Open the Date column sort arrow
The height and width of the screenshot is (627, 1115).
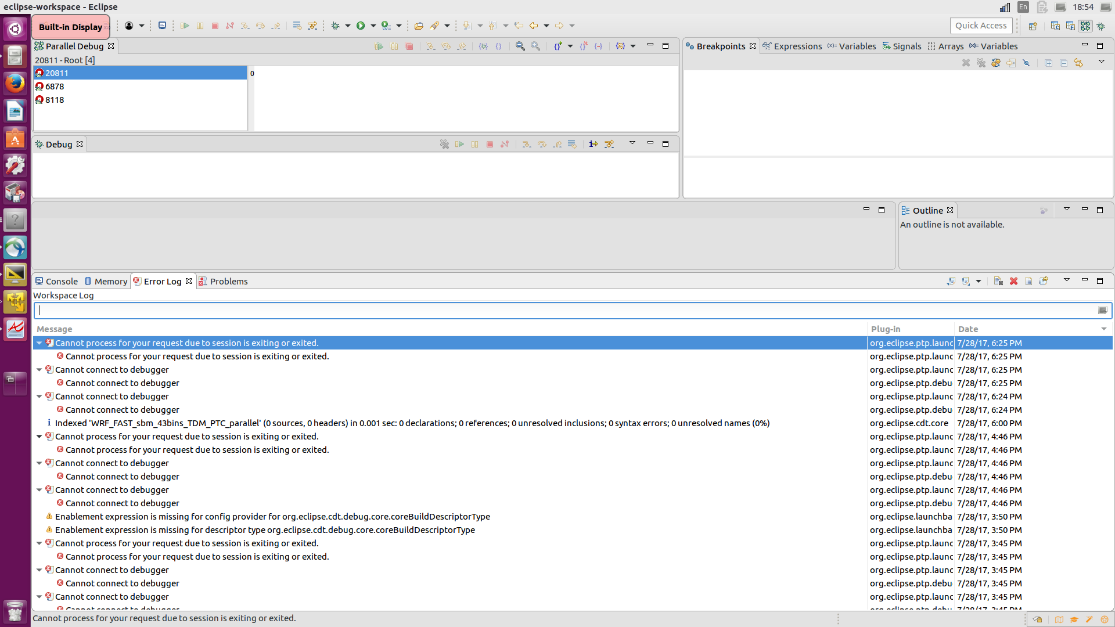pos(1103,329)
